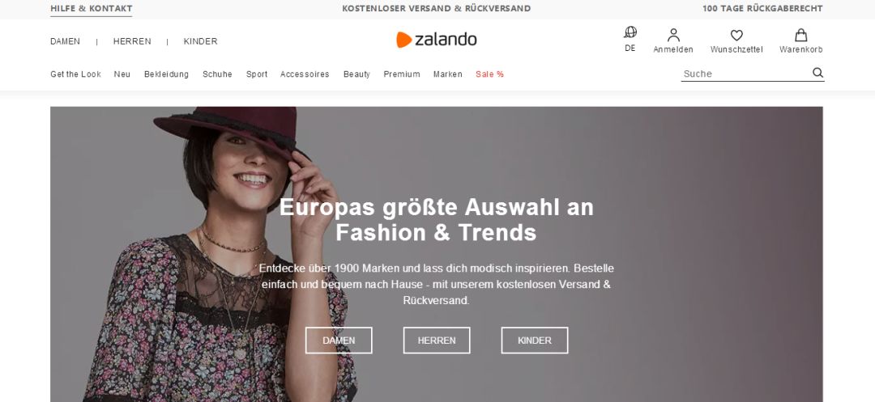The height and width of the screenshot is (402, 875).
Task: Click the DAMEN button in the banner
Action: [339, 341]
